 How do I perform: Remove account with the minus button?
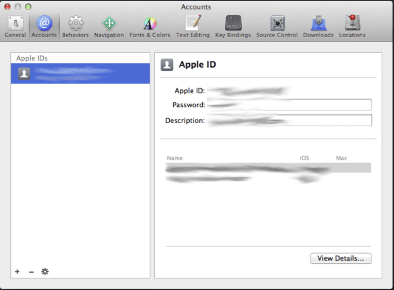(x=31, y=272)
